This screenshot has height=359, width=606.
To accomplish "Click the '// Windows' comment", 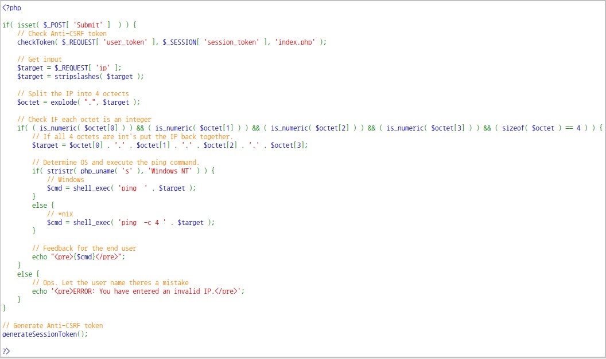I will [x=65, y=180].
